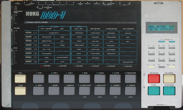Switch to mode 4 Inst Setting
This screenshot has height=110, width=183.
coord(96,66)
